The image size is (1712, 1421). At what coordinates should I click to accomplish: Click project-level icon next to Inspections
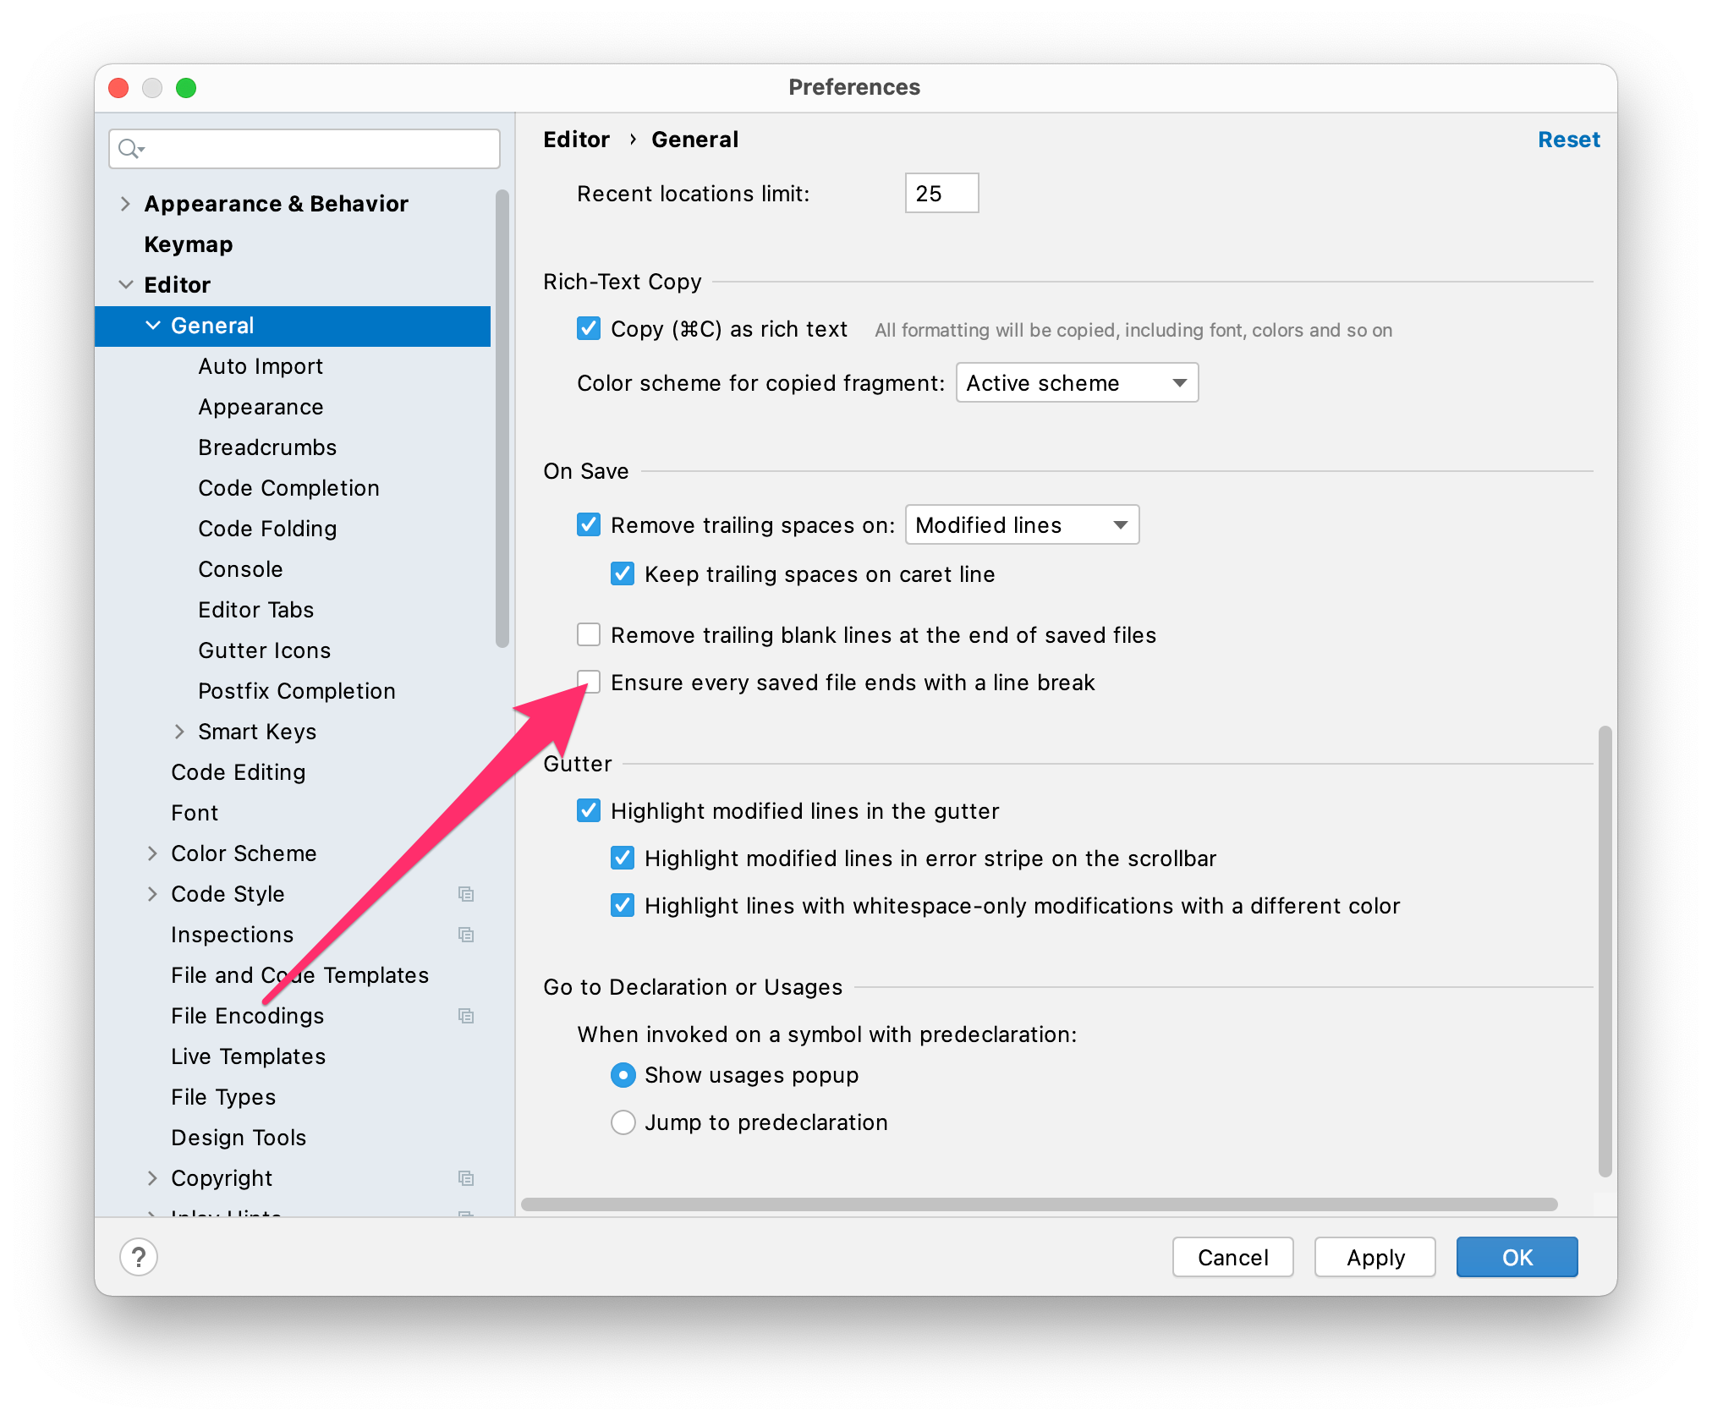(x=465, y=935)
